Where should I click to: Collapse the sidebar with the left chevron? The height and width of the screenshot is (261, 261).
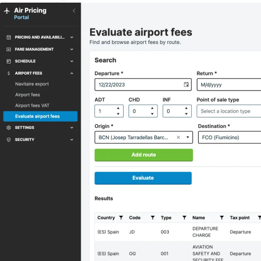74,11
